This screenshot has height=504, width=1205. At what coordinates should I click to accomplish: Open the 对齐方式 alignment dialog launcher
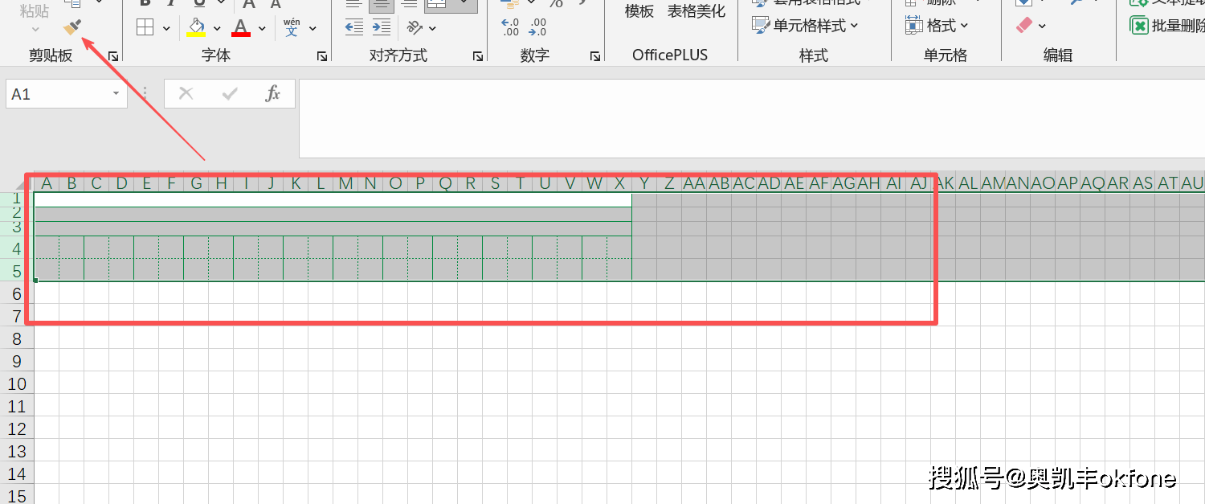pos(478,56)
